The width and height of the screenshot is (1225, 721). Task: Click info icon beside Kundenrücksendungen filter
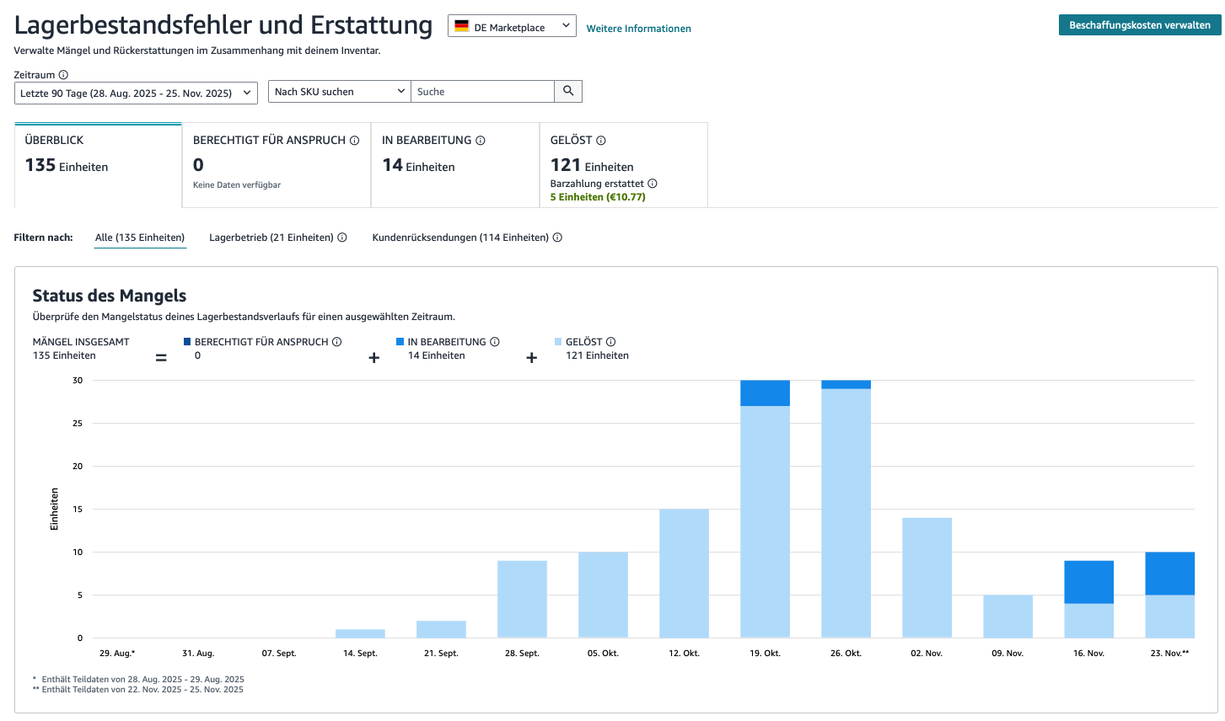coord(557,238)
